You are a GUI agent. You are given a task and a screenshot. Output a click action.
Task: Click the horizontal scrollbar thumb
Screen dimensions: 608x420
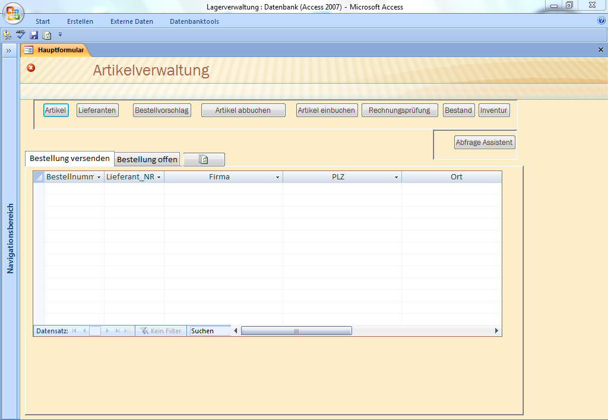297,331
